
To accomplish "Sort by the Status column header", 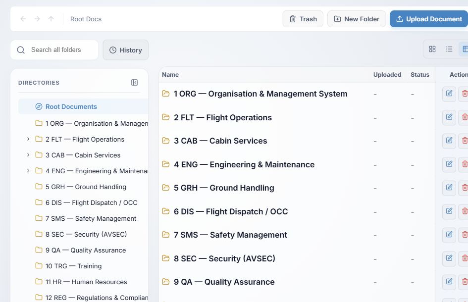I will 419,75.
